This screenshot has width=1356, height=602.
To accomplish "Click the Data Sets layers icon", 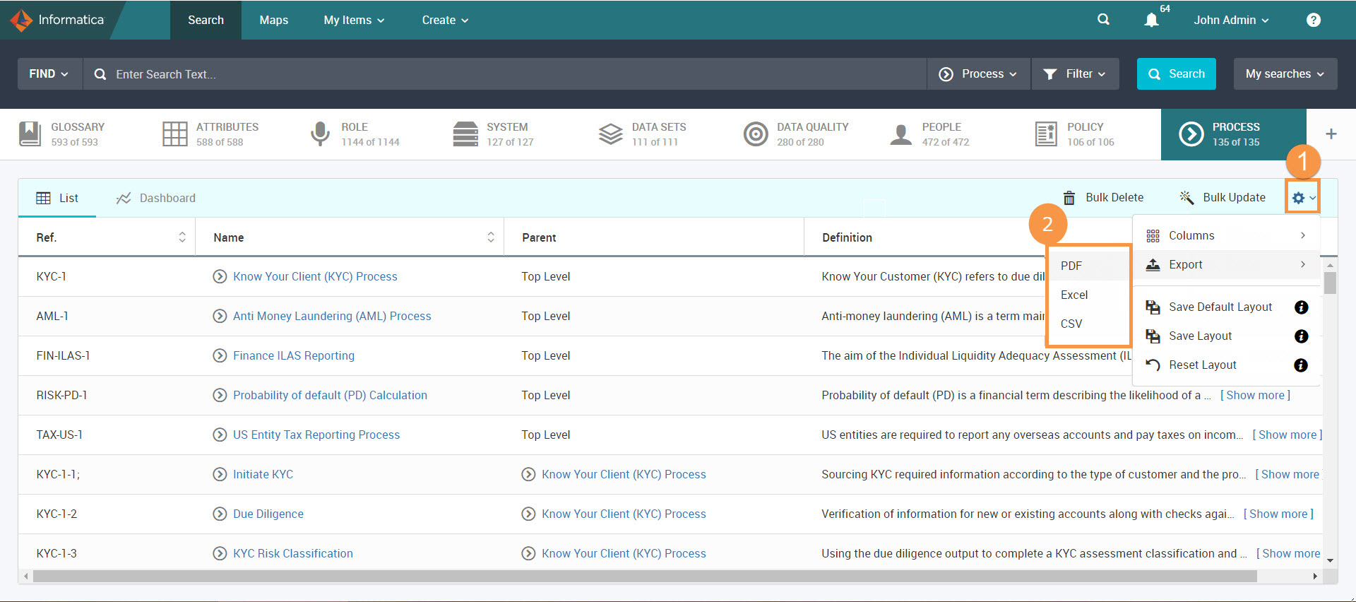I will click(x=610, y=134).
